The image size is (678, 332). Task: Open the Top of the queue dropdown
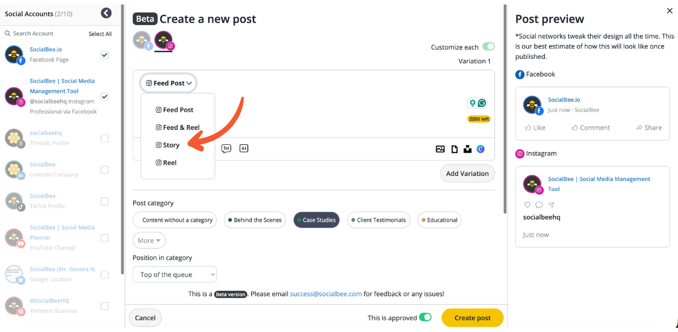pos(175,275)
